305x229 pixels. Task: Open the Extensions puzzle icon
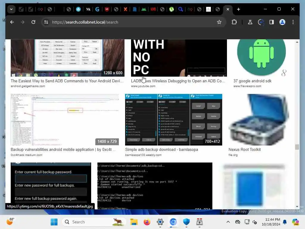(x=234, y=22)
